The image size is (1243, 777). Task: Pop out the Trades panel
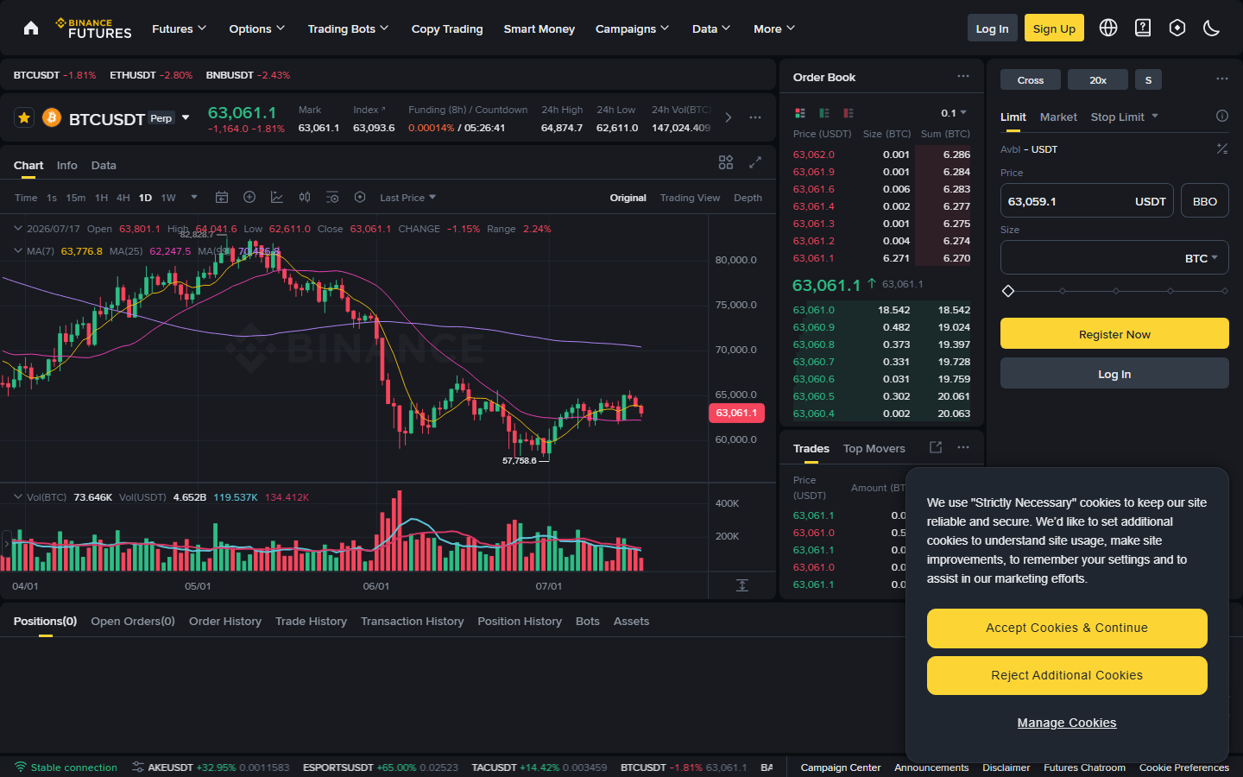936,447
